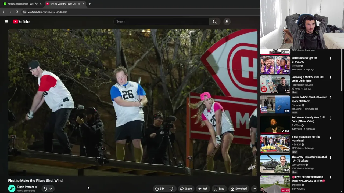The width and height of the screenshot is (344, 193).
Task: Save the video to a playlist
Action: pos(219,189)
